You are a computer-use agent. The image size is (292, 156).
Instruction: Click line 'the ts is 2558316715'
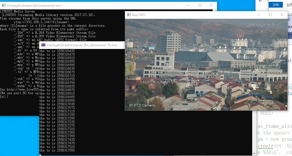[57, 76]
